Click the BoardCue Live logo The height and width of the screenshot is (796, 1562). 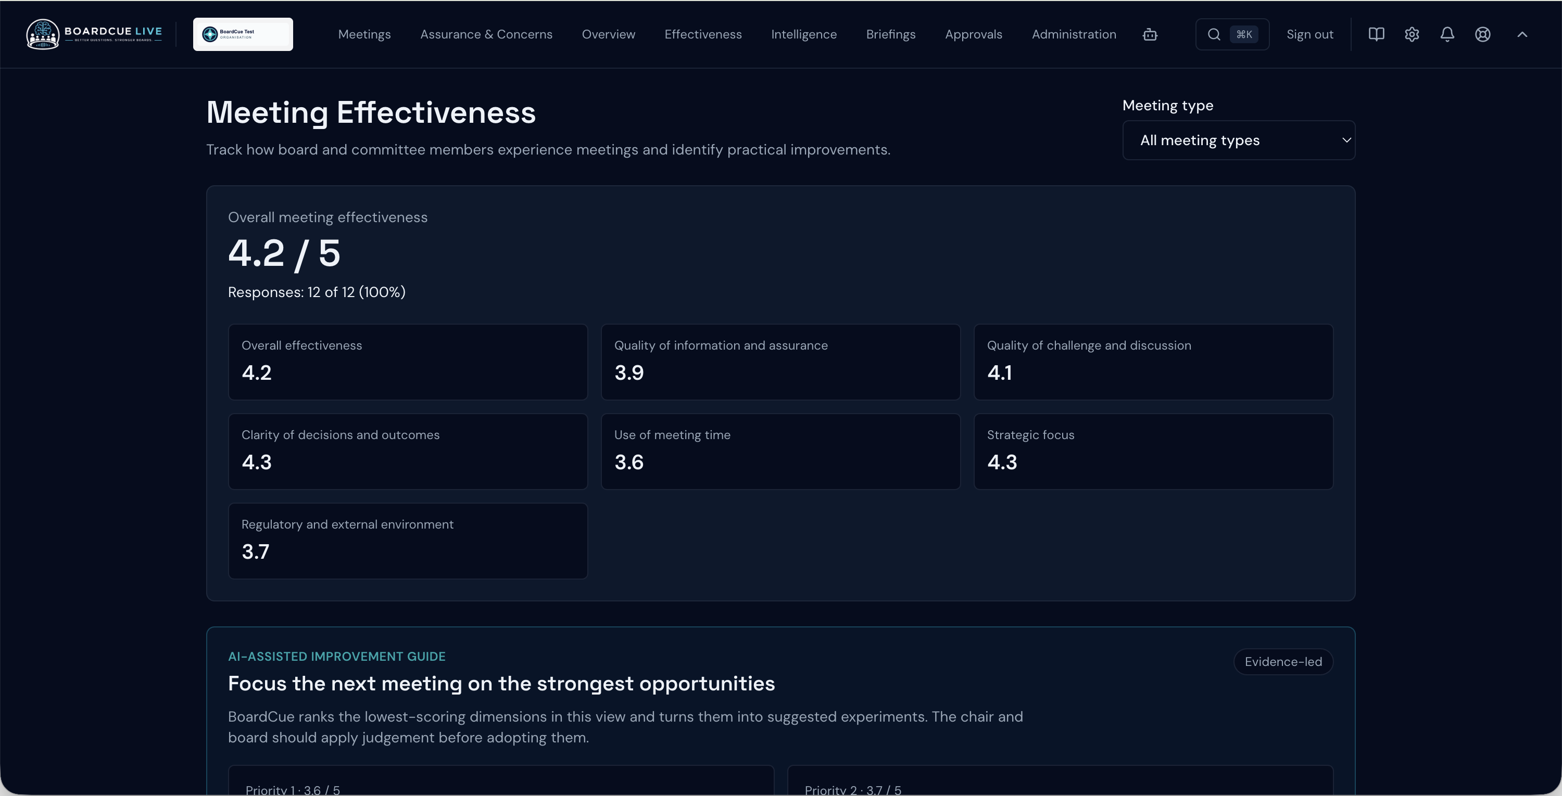coord(95,34)
